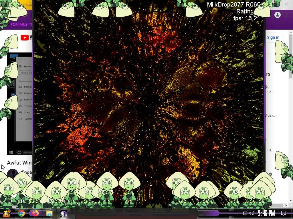Click the MilkDrop2077.R065 preset name text
293x219 pixels.
tap(233, 5)
